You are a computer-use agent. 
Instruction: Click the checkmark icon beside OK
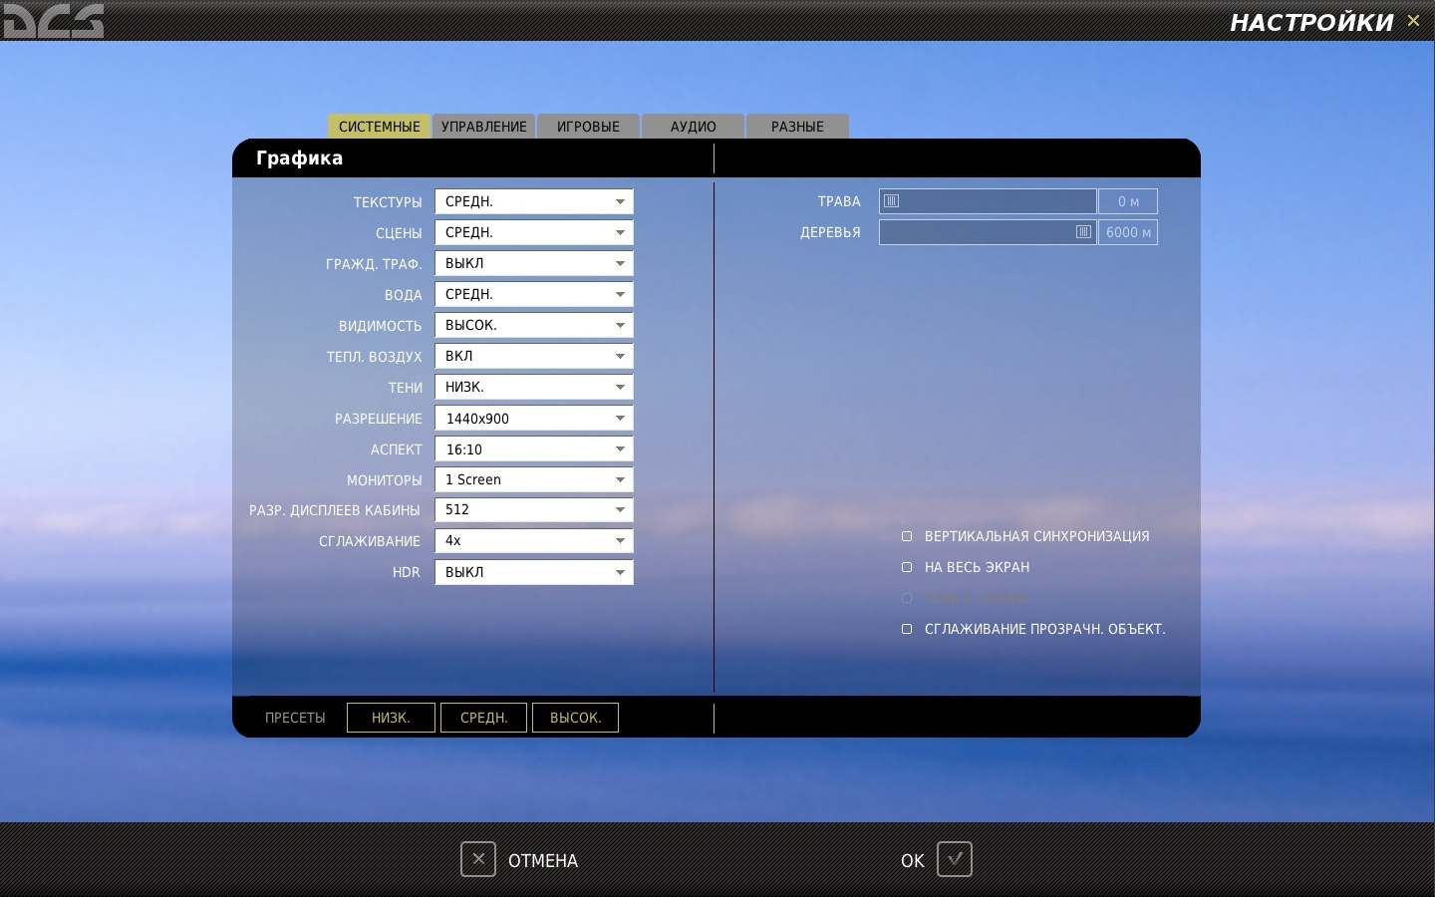pos(955,859)
